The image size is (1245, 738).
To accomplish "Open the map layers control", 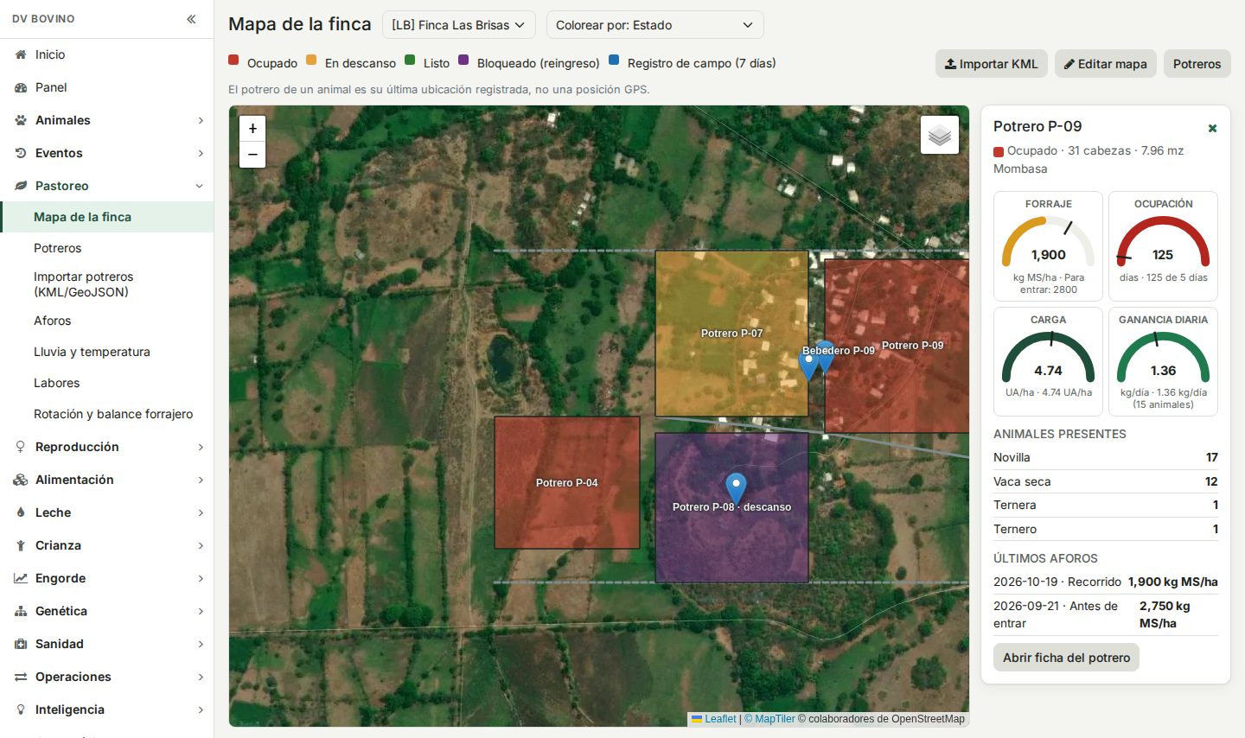I will [940, 135].
